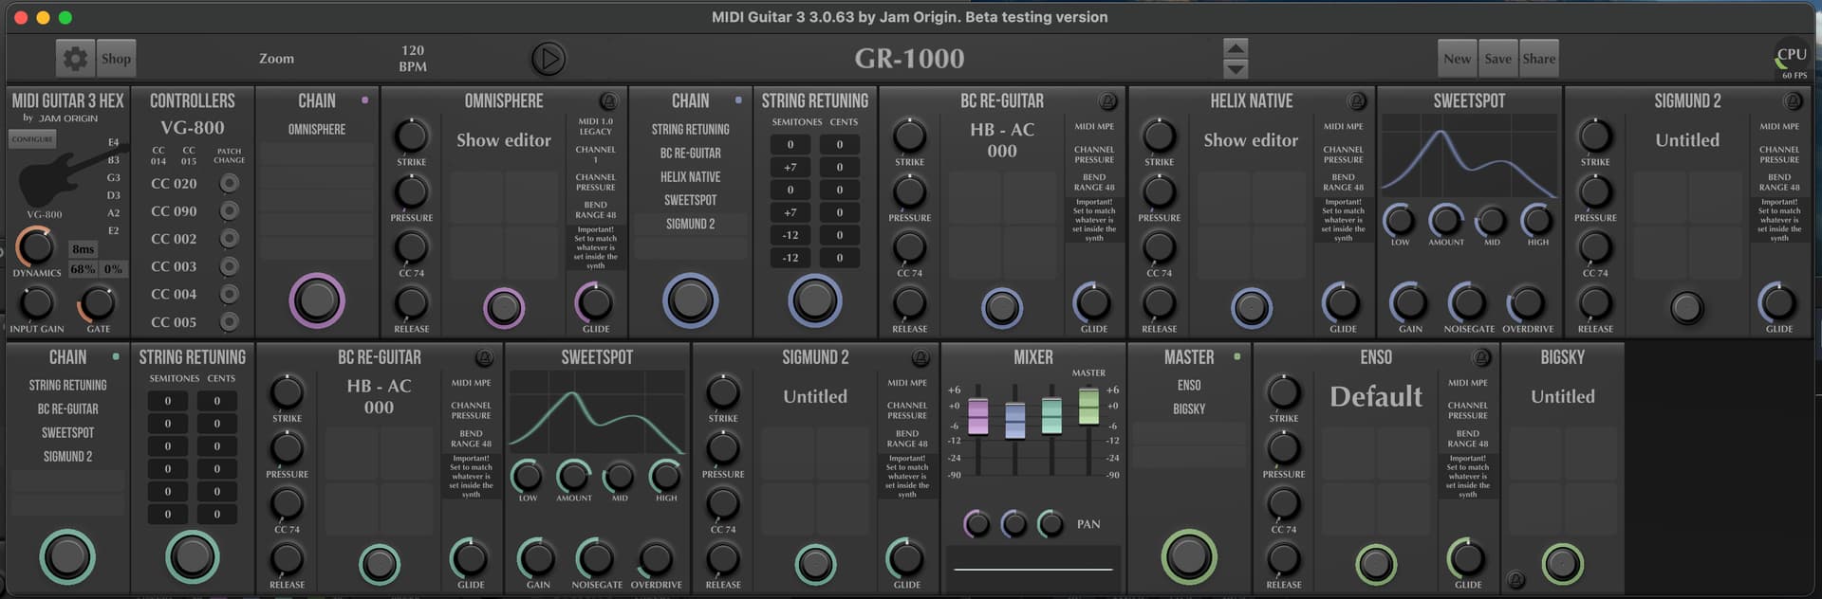Click the 8ms latency value box
The width and height of the screenshot is (1822, 599).
84,249
